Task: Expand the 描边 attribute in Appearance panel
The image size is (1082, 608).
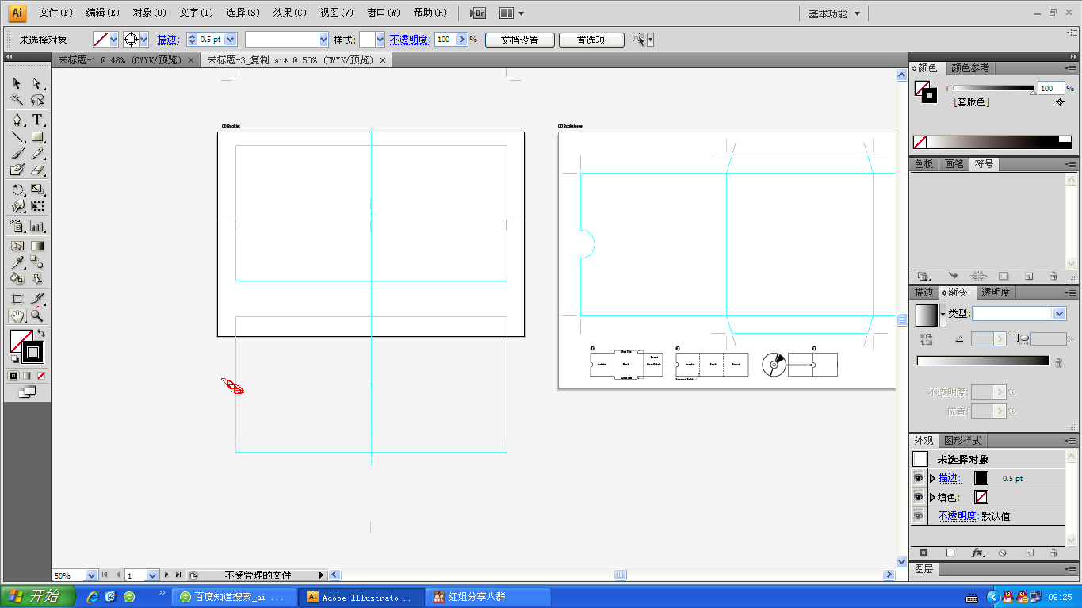Action: (x=932, y=478)
